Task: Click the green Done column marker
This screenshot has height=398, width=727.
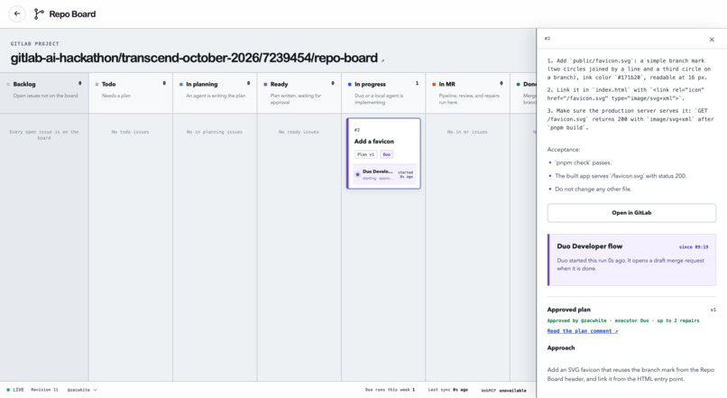Action: pyautogui.click(x=519, y=85)
